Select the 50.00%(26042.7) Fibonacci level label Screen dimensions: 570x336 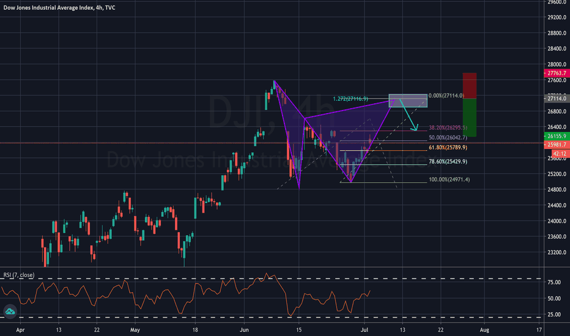pyautogui.click(x=448, y=137)
